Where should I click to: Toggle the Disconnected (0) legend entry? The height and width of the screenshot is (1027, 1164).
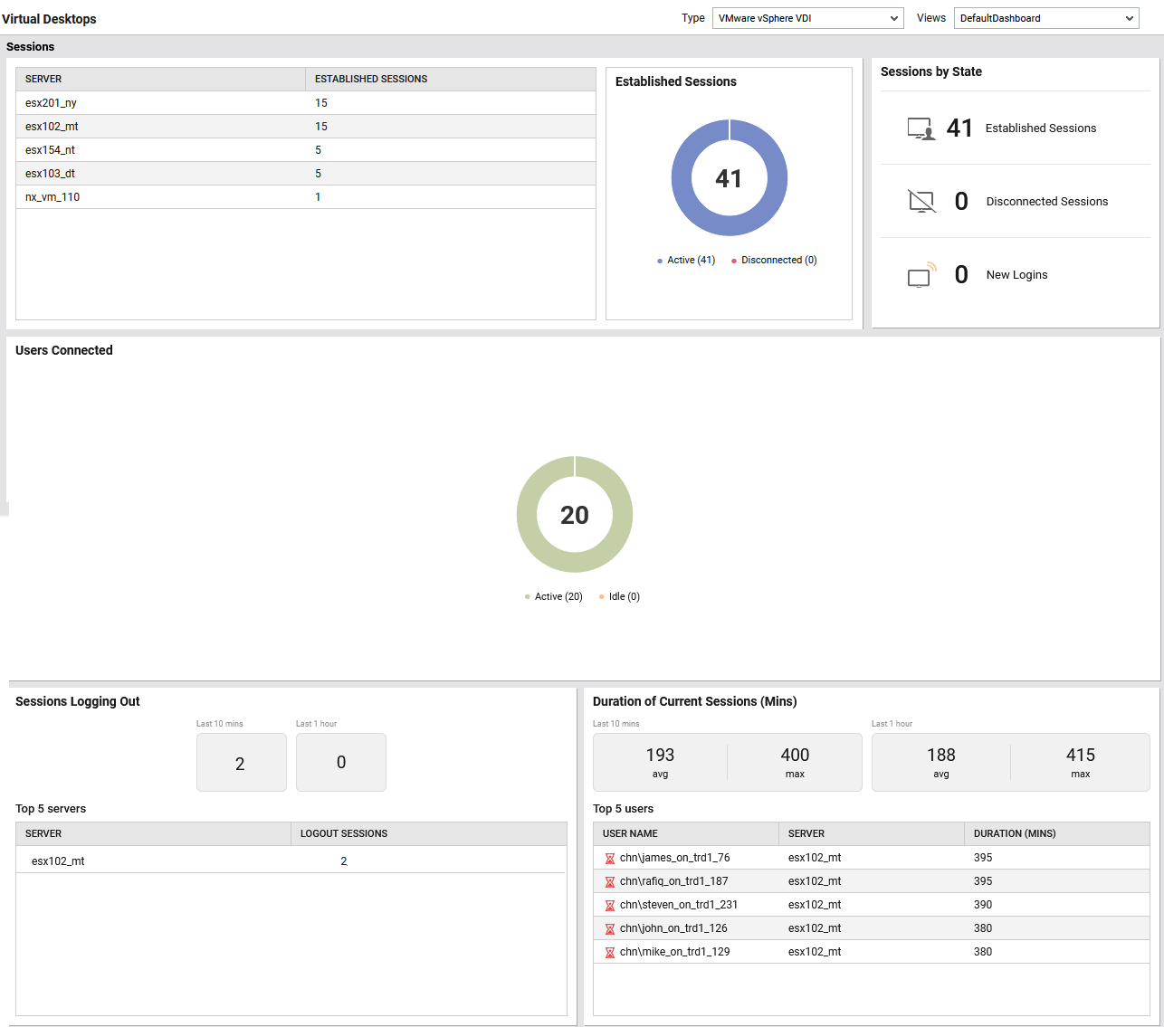(773, 260)
